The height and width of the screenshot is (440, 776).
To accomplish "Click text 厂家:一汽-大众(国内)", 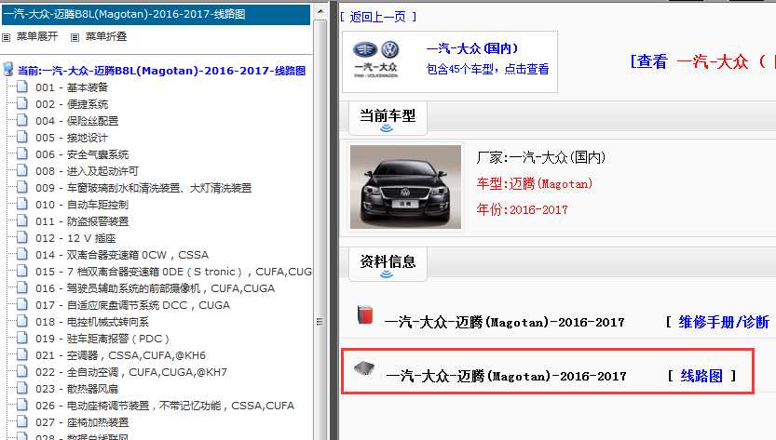I will (541, 158).
